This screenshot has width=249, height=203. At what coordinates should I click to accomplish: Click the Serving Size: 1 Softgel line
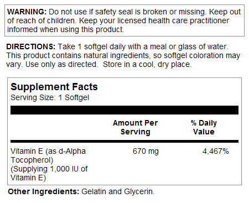click(50, 97)
